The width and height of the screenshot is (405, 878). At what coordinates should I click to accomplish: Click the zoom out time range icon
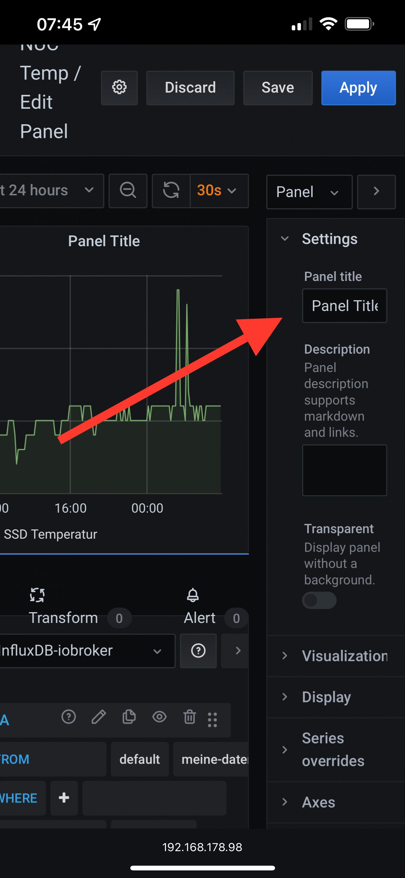coord(128,191)
